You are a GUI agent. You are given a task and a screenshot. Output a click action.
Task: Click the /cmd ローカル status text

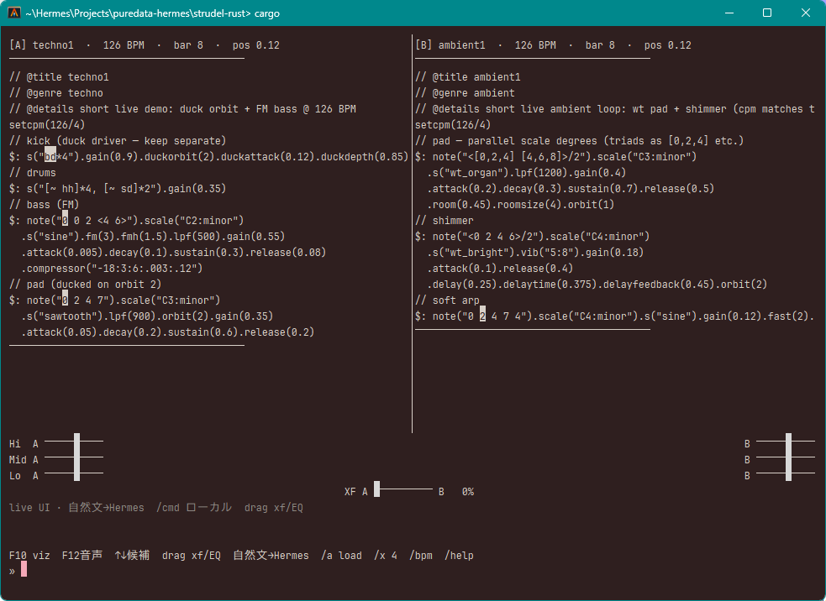tap(194, 507)
